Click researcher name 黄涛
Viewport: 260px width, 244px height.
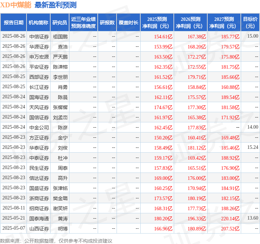click(x=63, y=219)
